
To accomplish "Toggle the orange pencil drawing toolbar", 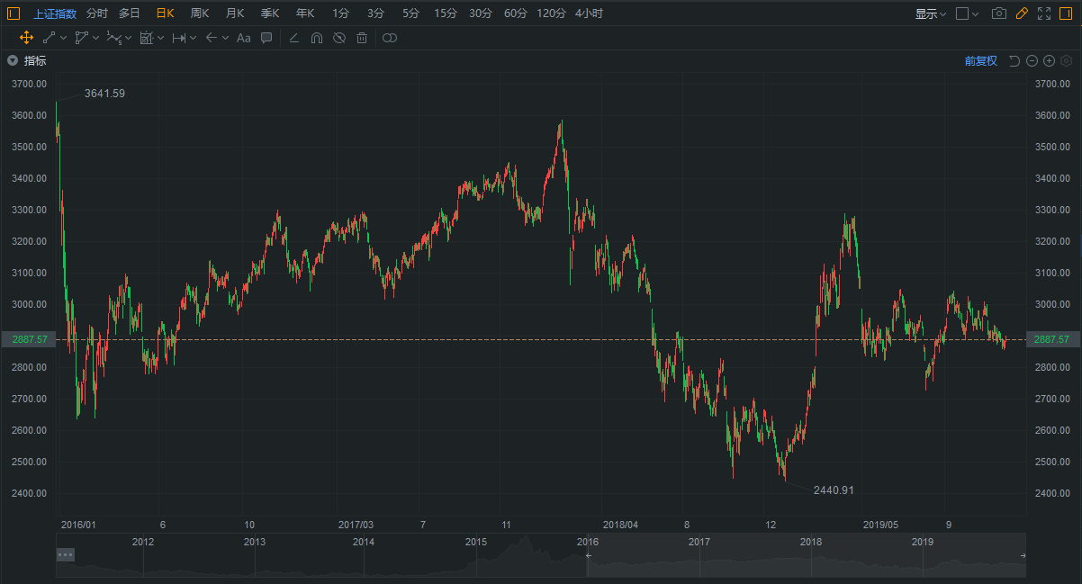I will (1022, 13).
